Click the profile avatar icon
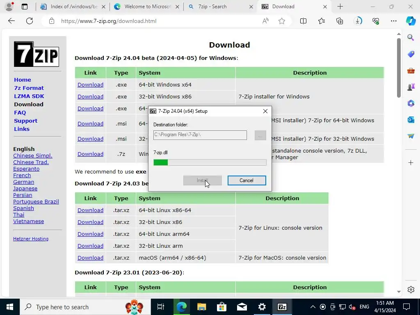The width and height of the screenshot is (420, 315). point(9,7)
